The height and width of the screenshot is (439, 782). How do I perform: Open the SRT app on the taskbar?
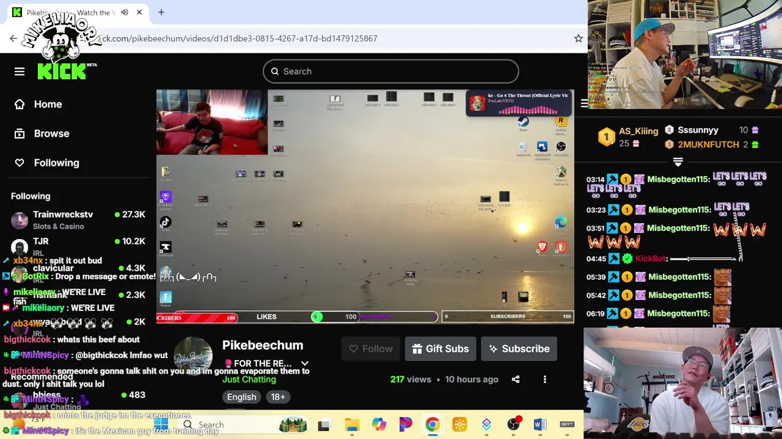coord(567,424)
